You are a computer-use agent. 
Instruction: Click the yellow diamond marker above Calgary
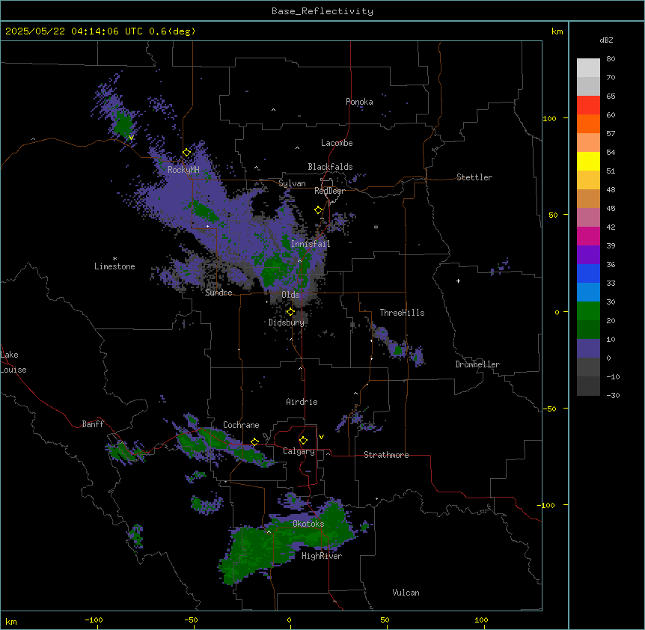coord(303,441)
